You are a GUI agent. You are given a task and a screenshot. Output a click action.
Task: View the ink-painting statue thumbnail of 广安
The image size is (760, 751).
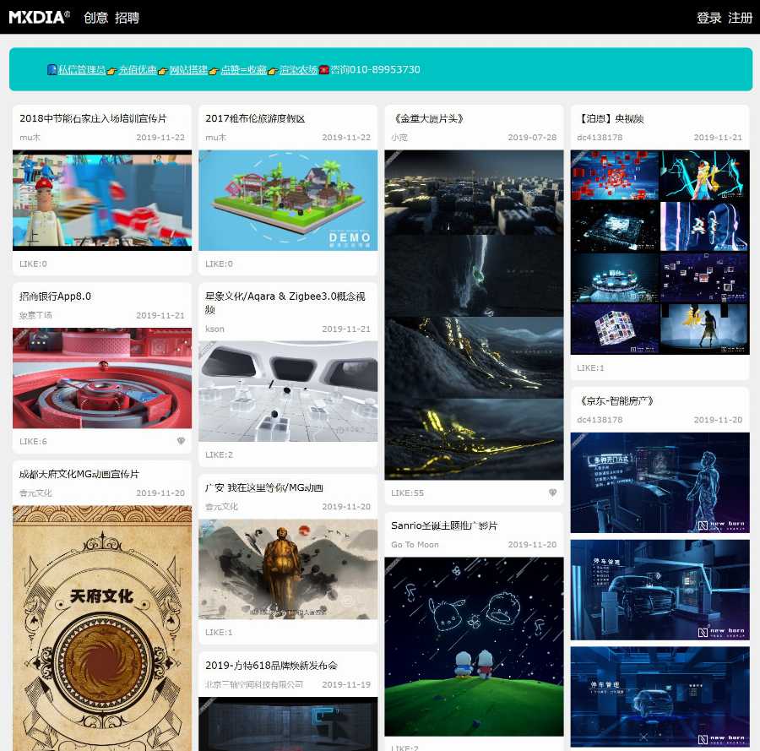288,569
